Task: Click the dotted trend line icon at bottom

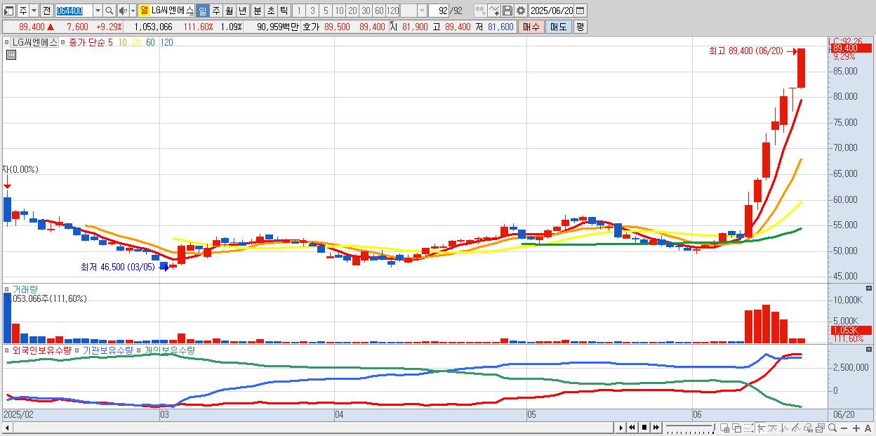Action: (748, 428)
